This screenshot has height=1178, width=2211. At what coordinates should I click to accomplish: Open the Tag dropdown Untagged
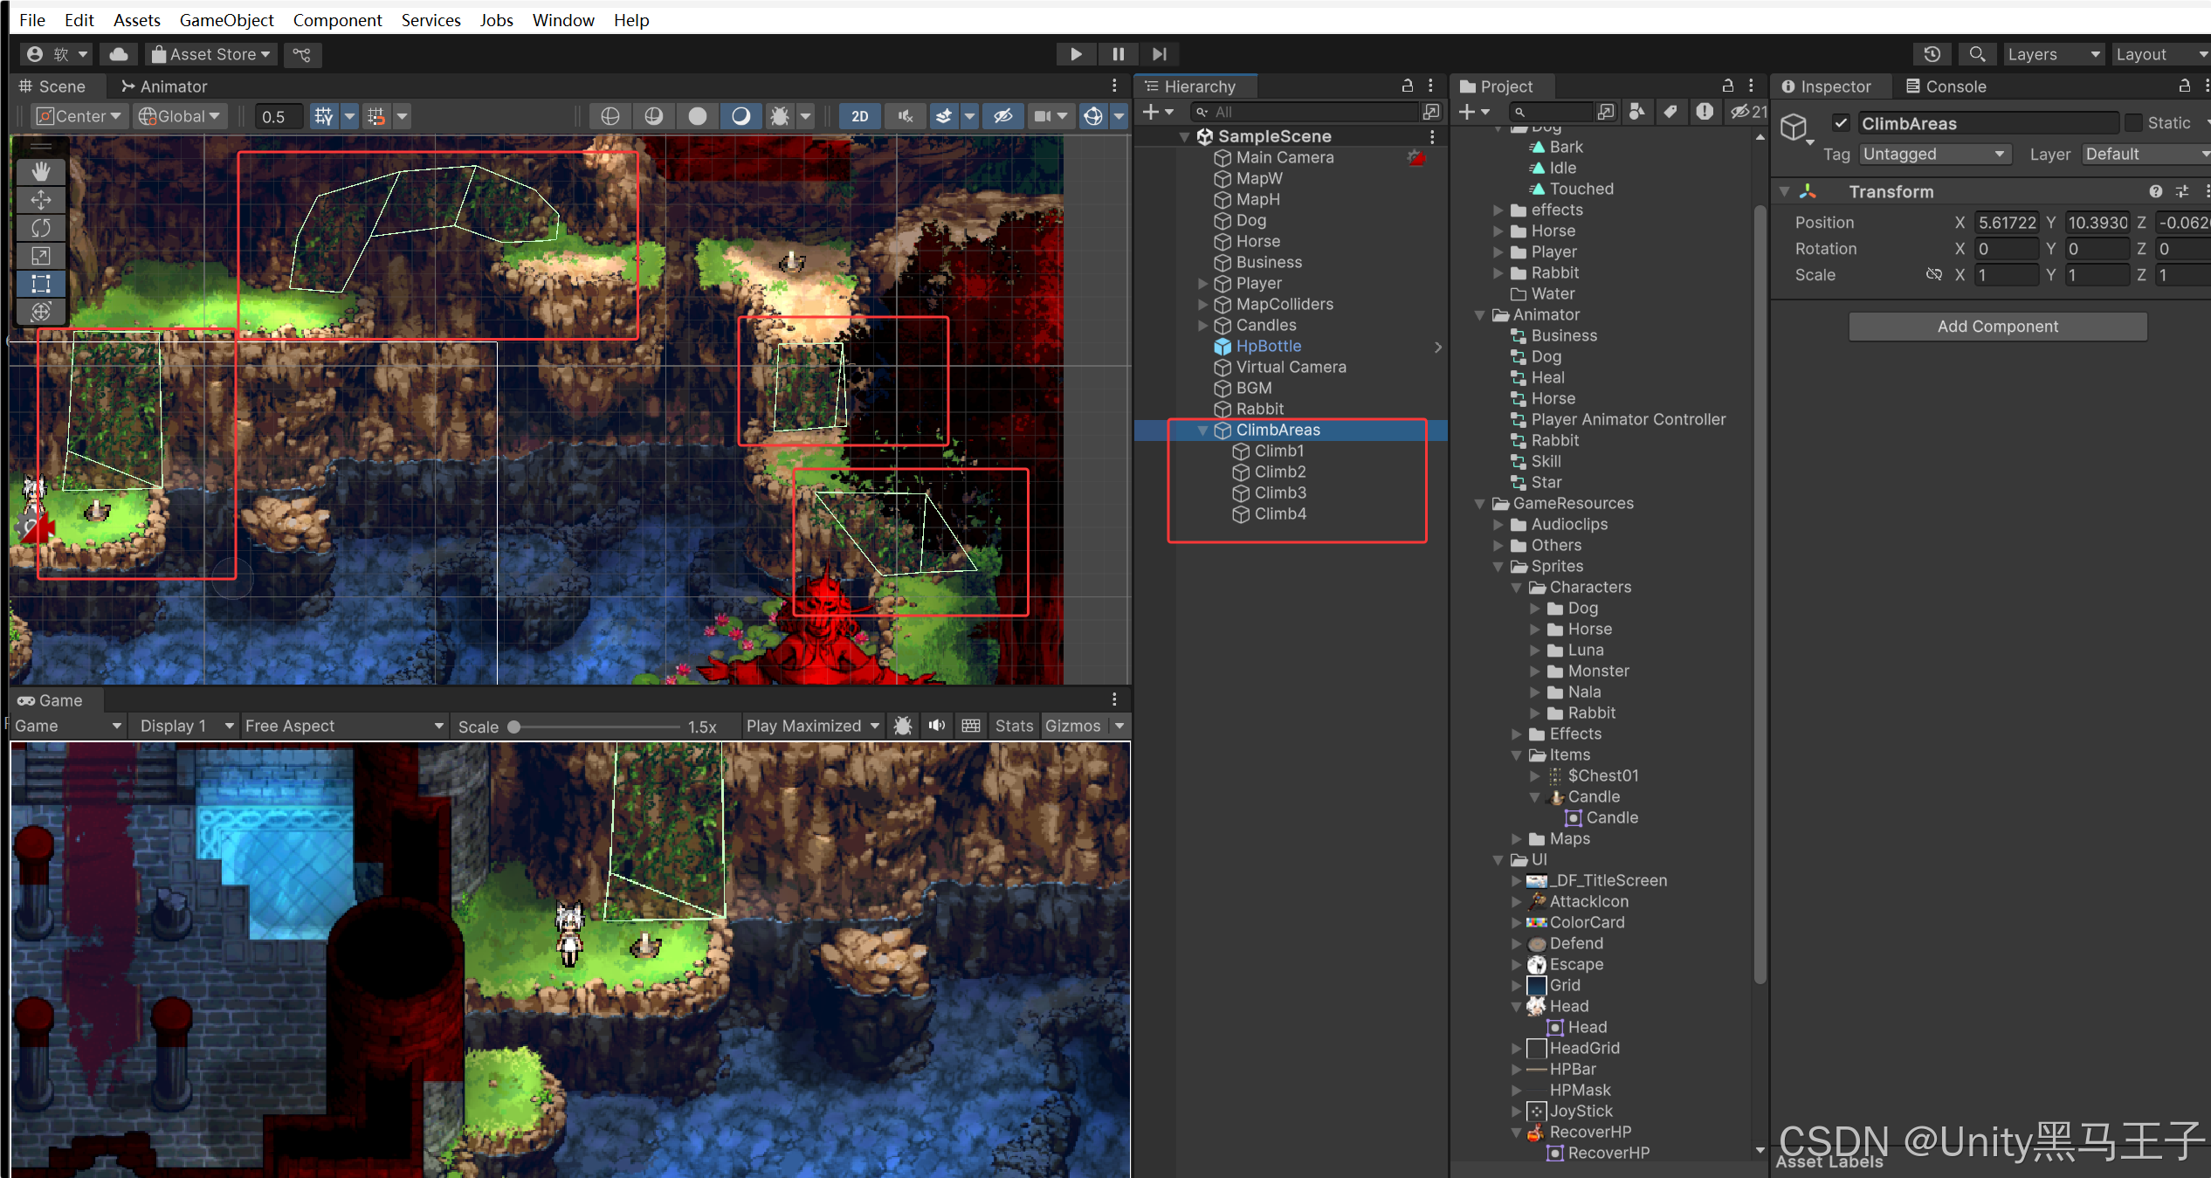coord(1933,155)
